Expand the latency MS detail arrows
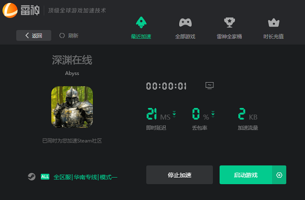This screenshot has width=305, height=200. click(174, 114)
